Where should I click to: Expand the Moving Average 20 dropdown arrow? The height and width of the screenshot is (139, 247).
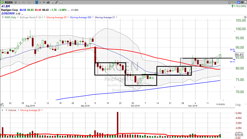[x=42, y=110]
